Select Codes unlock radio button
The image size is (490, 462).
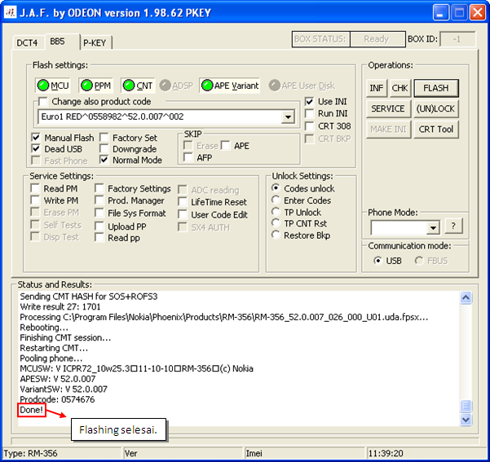[x=276, y=188]
